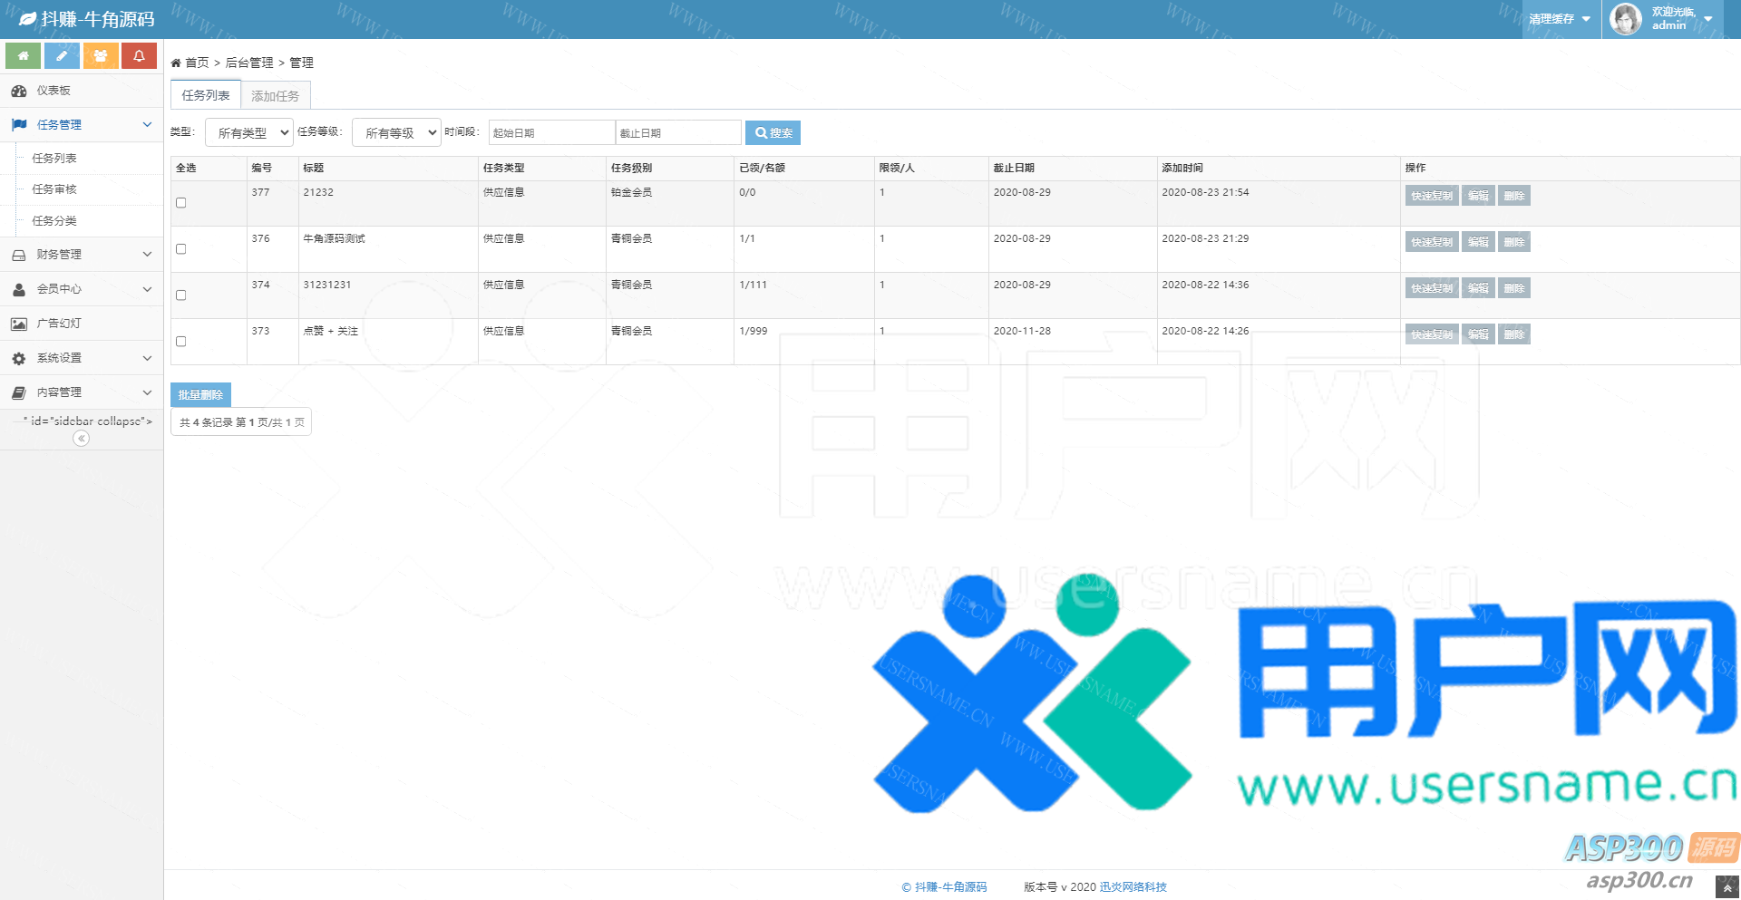Expand the 系统设置 chevron
Screen dimensions: 1741x900
click(147, 358)
